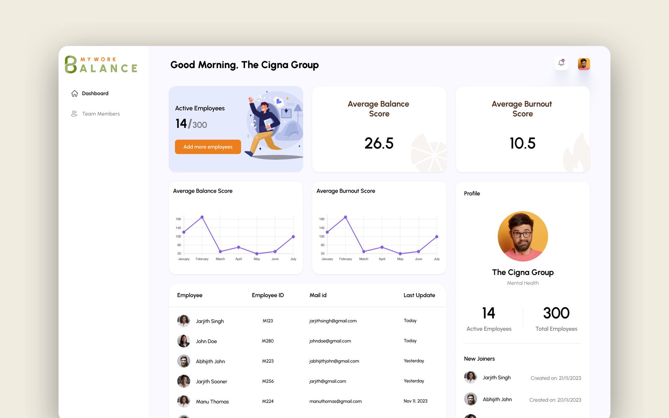Screen dimensions: 669x418
Task: Click the Dashboard home icon
Action: point(74,93)
